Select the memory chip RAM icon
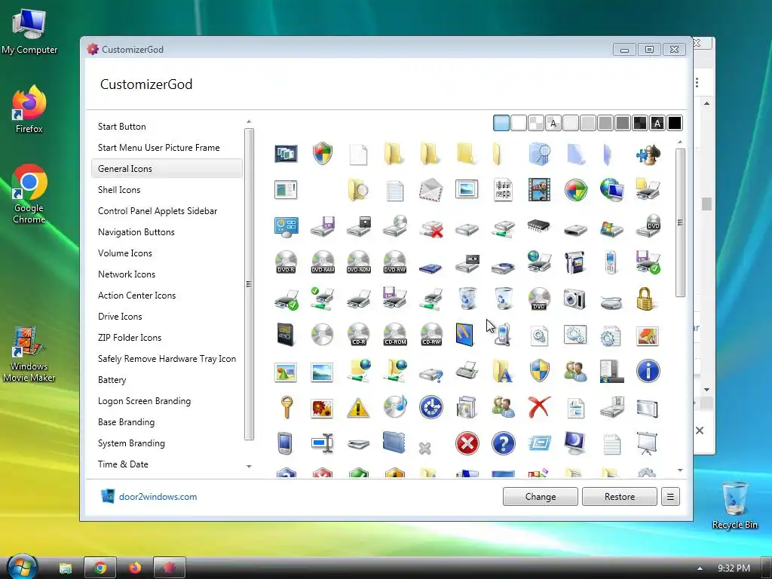Screen dimensions: 772x579 (538, 226)
